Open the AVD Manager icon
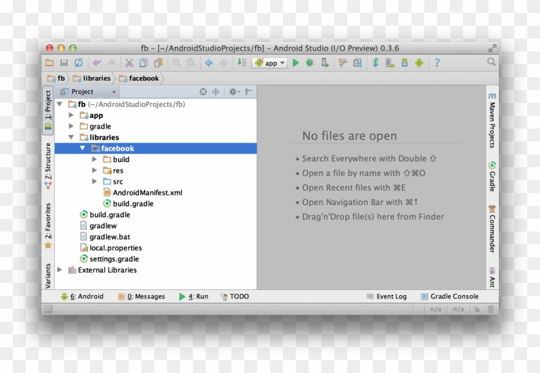Screen dimensions: 540x373 390,62
